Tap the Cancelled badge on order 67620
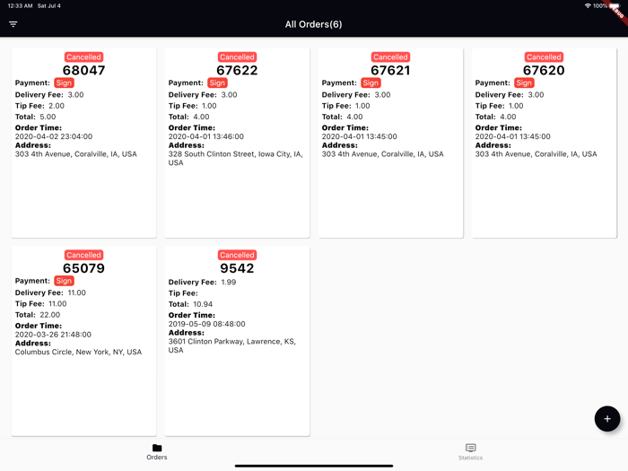628x471 pixels. click(544, 57)
